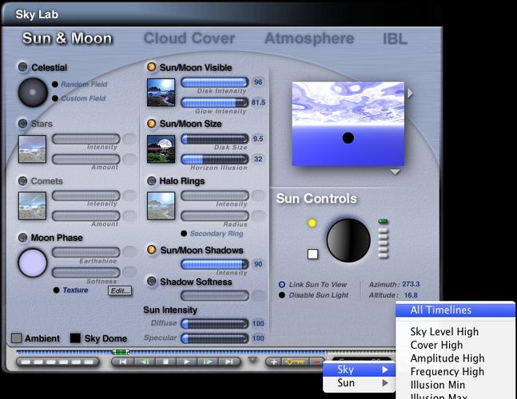This screenshot has height=399, width=517.
Task: Toggle Sun/Moon Shadows option
Action: [151, 250]
